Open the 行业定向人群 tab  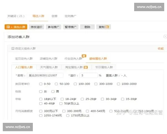point(73,59)
